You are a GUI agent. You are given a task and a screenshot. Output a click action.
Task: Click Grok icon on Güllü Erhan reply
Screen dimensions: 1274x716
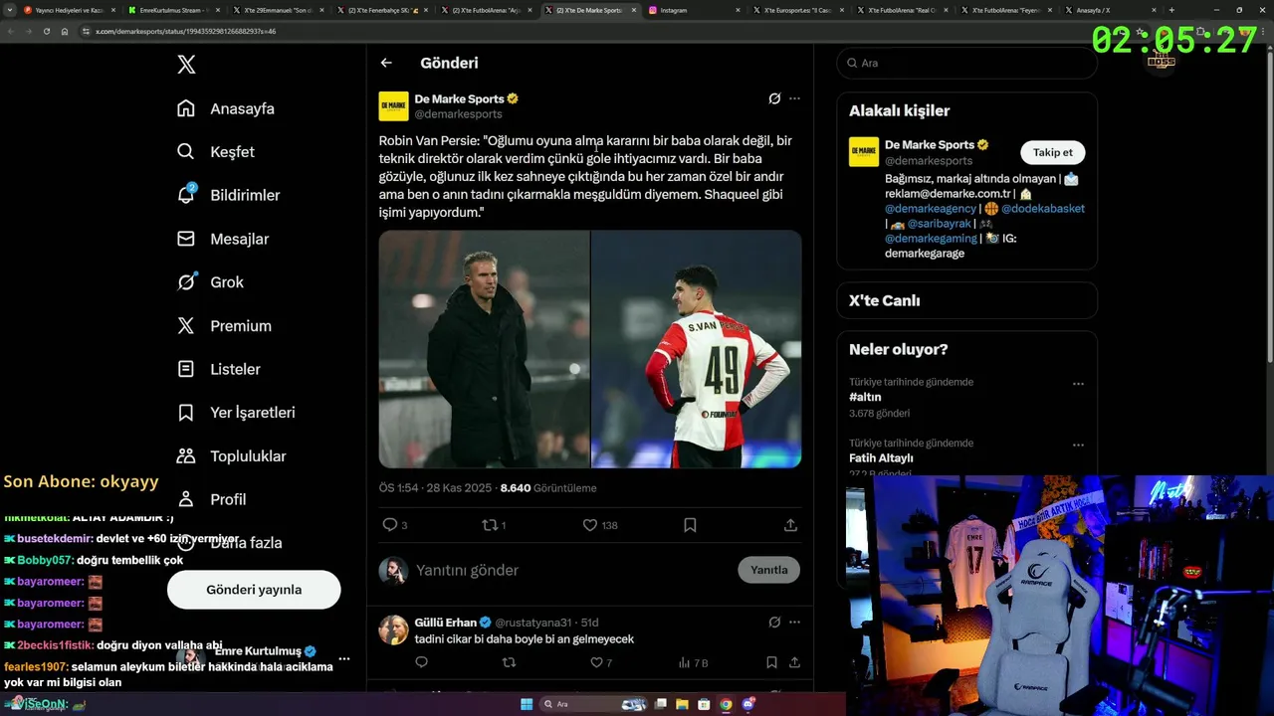click(774, 623)
